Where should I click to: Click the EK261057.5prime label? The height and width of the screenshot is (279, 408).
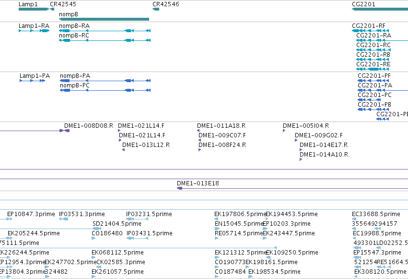coord(117,272)
